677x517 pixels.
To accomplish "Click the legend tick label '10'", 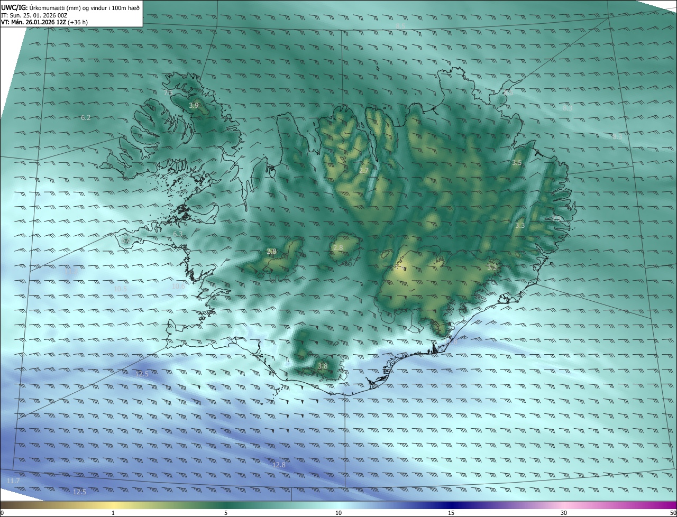I will (338, 513).
